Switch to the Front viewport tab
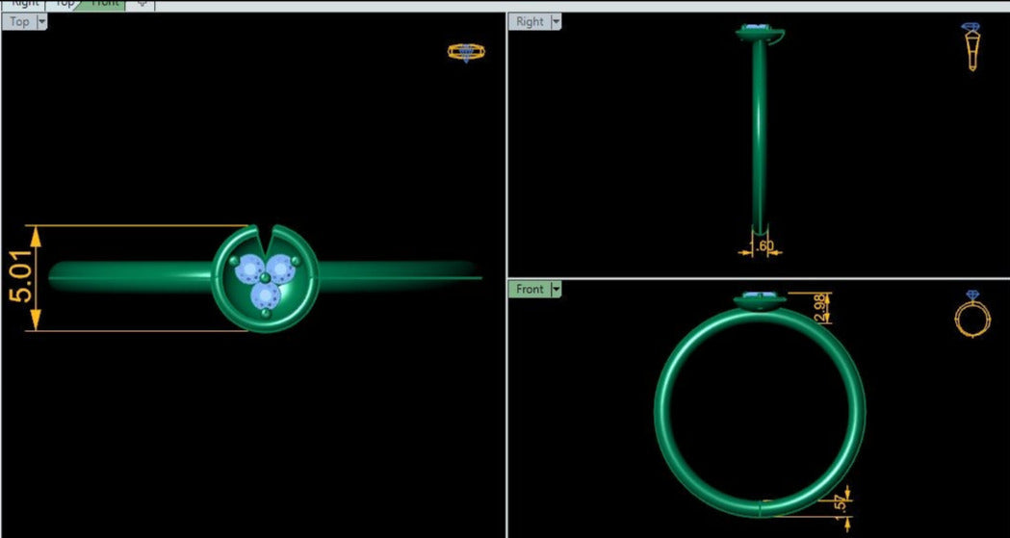The image size is (1010, 538). click(x=105, y=4)
